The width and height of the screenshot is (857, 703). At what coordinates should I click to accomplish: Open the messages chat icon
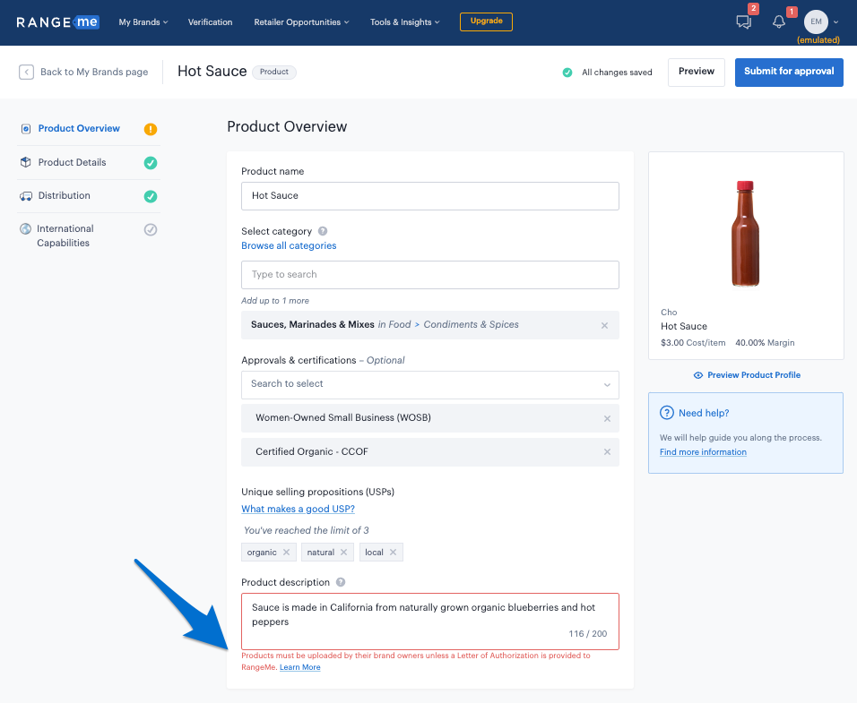pyautogui.click(x=744, y=21)
